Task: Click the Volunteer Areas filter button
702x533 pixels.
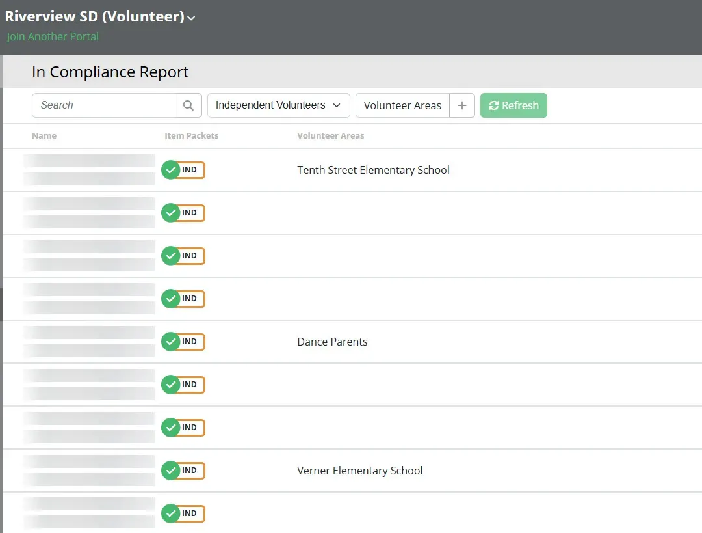Action: 402,105
